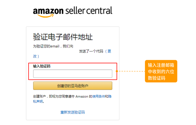Click the text 为验证您的email，我们向
The height and width of the screenshot is (125, 196).
click(x=53, y=46)
